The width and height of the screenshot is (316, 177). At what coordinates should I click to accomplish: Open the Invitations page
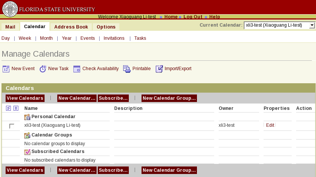tap(114, 38)
